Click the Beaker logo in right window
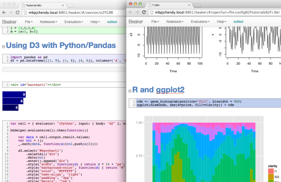The width and height of the screenshot is (281, 182). [x=136, y=22]
